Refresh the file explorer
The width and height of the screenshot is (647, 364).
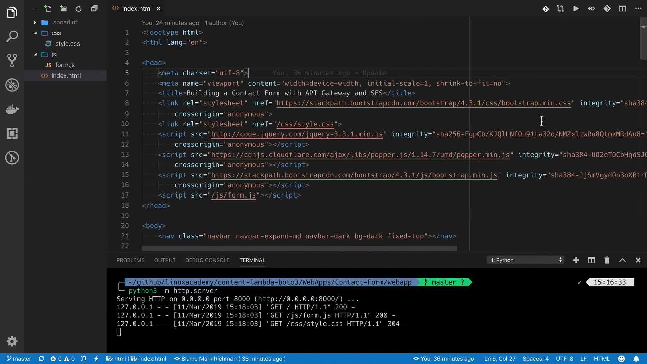pos(79,9)
